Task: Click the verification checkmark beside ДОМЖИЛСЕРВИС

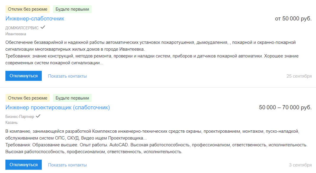Action: click(x=43, y=27)
